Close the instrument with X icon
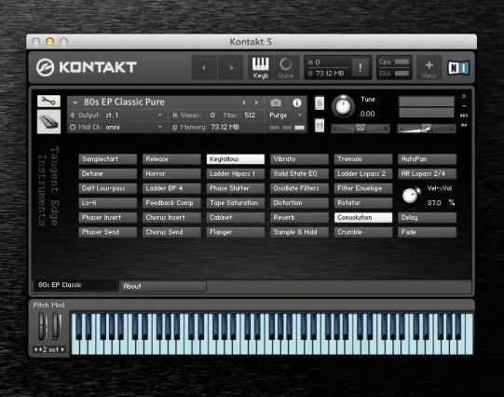Screen dimensions: 504x397 pyautogui.click(x=464, y=96)
